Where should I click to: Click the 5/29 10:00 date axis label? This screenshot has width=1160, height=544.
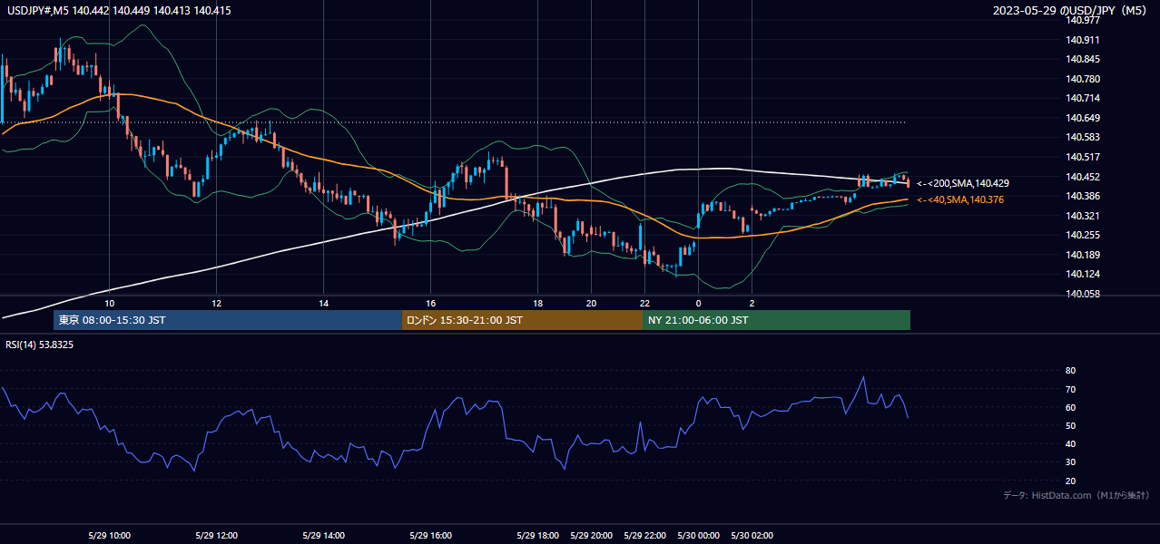(x=110, y=536)
